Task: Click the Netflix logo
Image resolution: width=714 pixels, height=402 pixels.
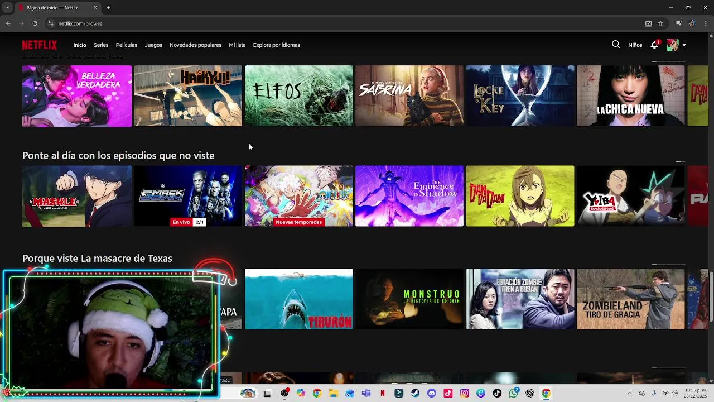Action: (x=40, y=45)
